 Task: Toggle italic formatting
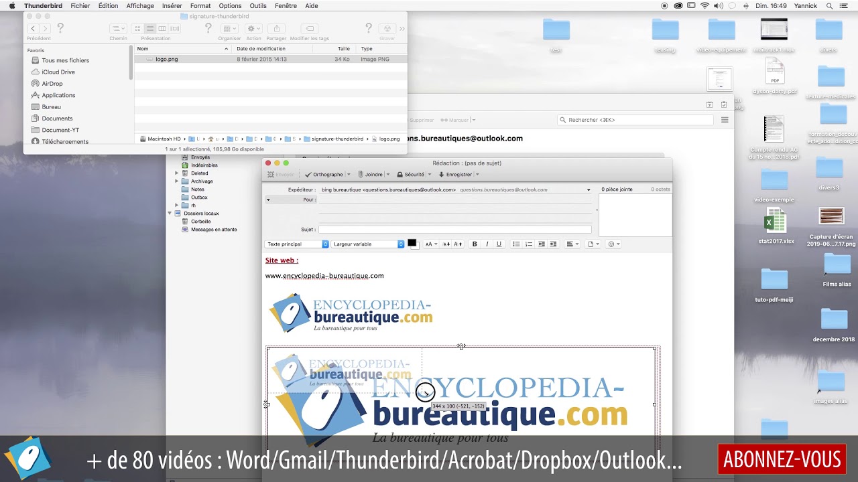[x=487, y=244]
